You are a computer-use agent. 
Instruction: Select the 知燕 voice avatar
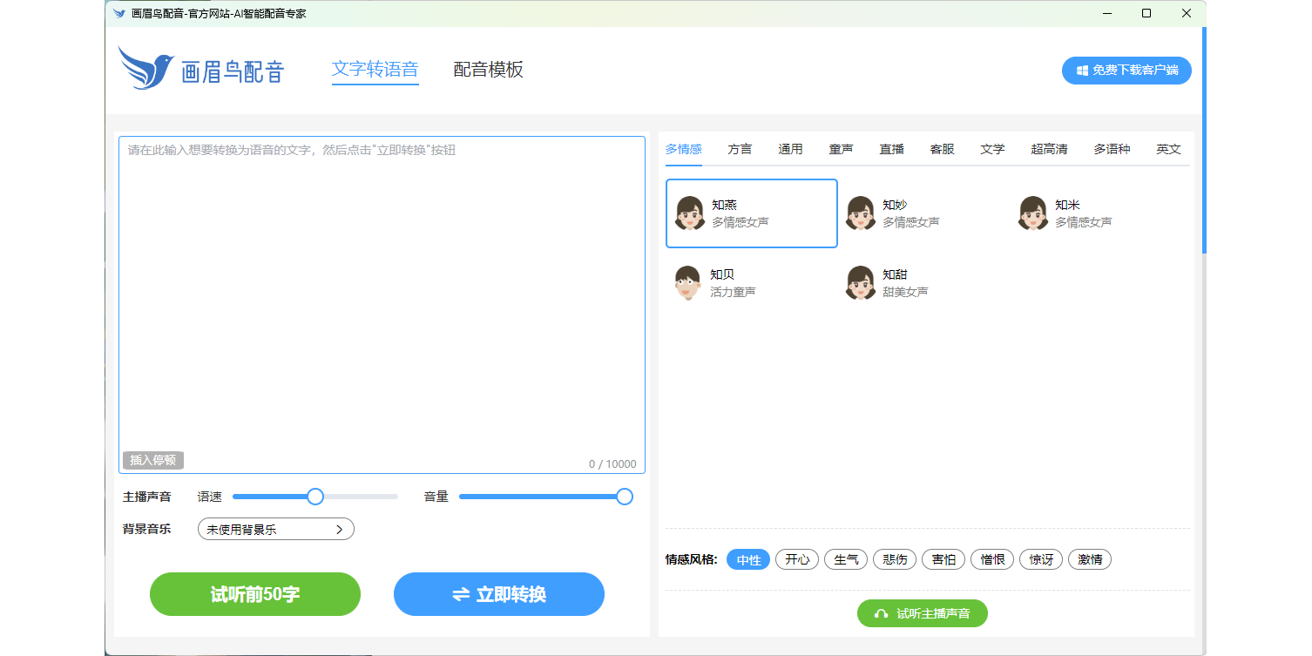tap(690, 213)
